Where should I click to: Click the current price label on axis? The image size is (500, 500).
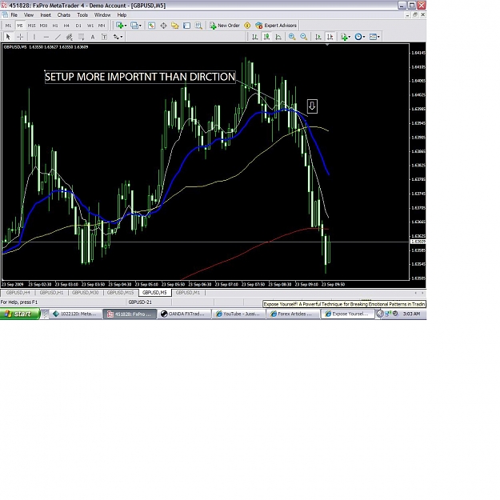pos(418,242)
